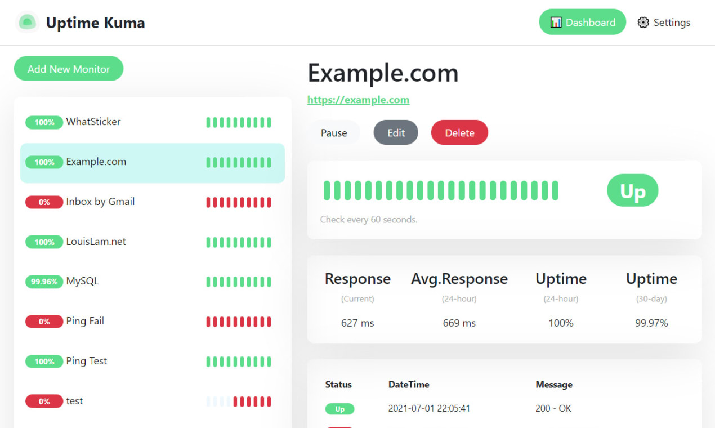Click the WhatSticker heartbeat bar
This screenshot has width=715, height=428.
[x=239, y=122]
